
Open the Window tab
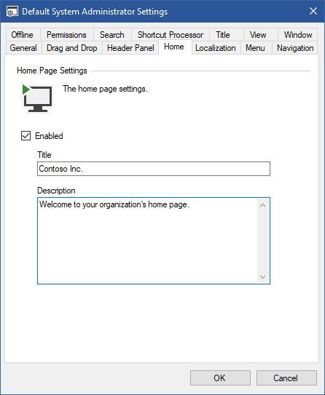298,35
